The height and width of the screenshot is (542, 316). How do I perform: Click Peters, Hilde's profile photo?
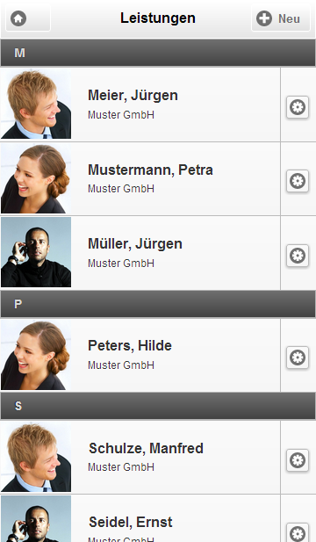36,355
